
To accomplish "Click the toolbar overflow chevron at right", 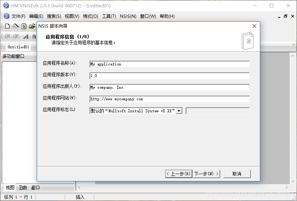I will point(294,45).
